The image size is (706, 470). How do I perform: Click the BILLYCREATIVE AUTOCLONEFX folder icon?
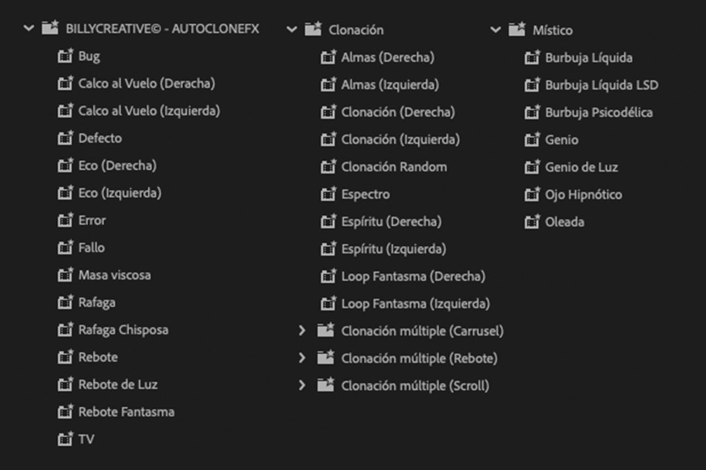pyautogui.click(x=50, y=28)
